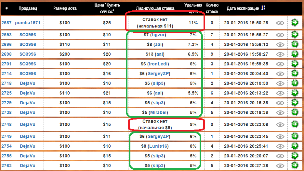Click bidder Lunis16 link
Image resolution: width=304 pixels, height=171 pixels.
pyautogui.click(x=159, y=146)
